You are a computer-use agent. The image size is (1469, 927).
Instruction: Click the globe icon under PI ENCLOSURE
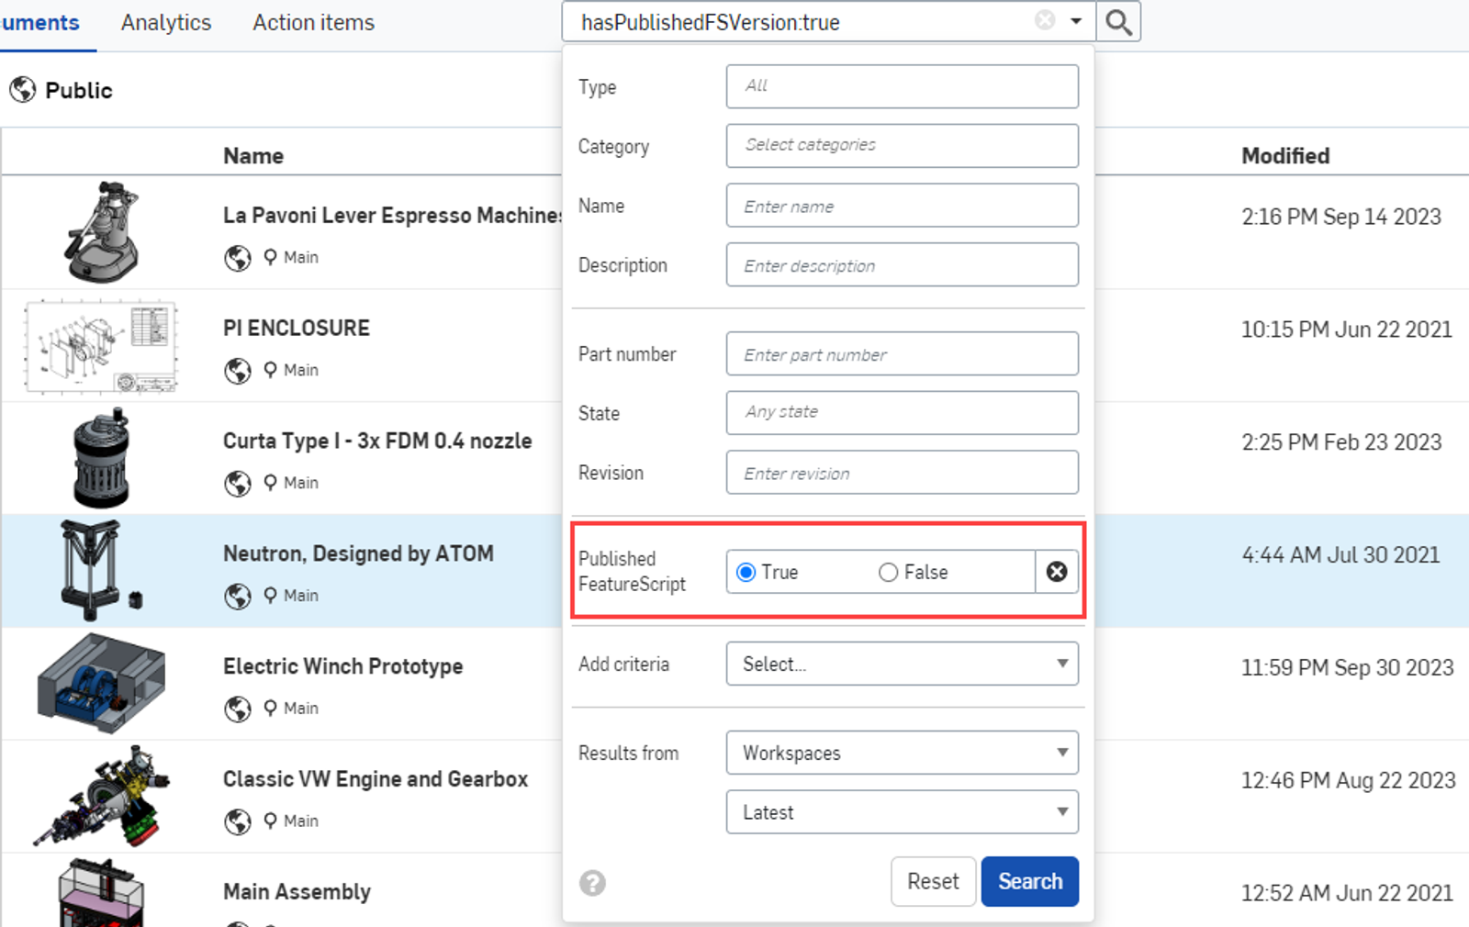click(237, 371)
